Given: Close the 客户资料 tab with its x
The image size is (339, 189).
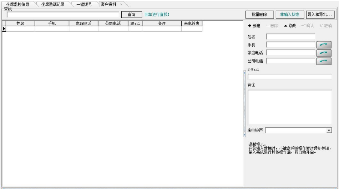Looking at the screenshot, I should point(121,4).
